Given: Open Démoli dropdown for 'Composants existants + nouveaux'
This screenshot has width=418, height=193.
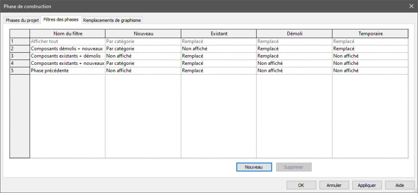Looking at the screenshot, I should (x=294, y=63).
